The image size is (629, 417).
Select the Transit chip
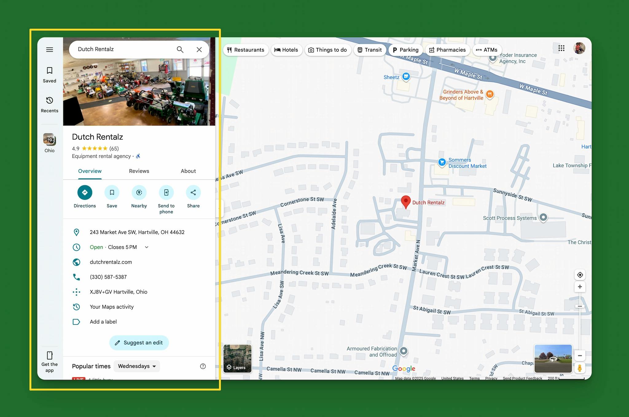pos(369,50)
